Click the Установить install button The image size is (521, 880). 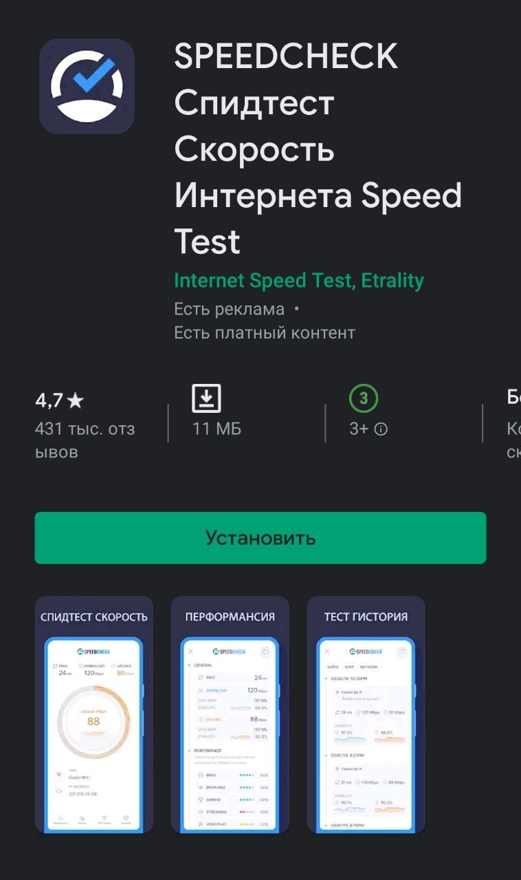(260, 538)
